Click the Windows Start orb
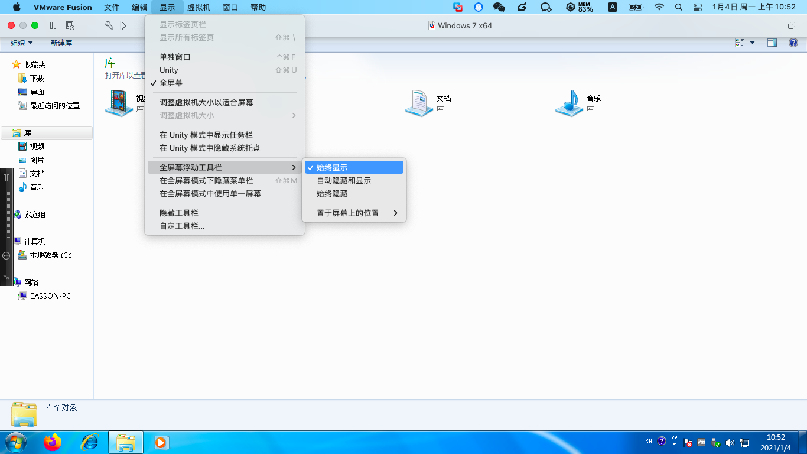Image resolution: width=807 pixels, height=454 pixels. (15, 442)
